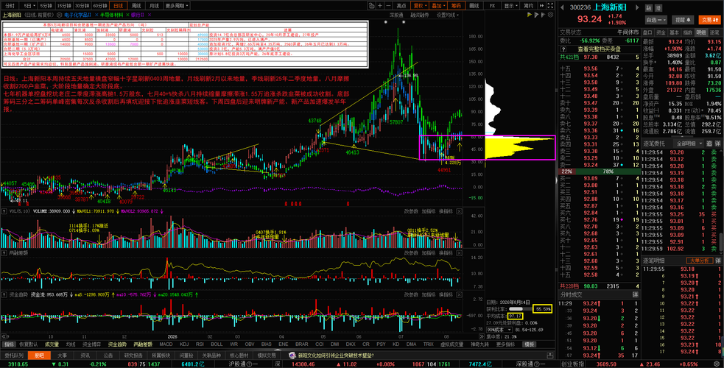
Task: Select KDJ indicator in bottom bar
Action: [184, 344]
